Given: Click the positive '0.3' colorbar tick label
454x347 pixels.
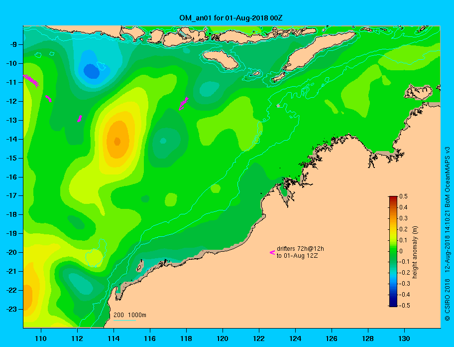Looking at the screenshot, I should [x=403, y=218].
